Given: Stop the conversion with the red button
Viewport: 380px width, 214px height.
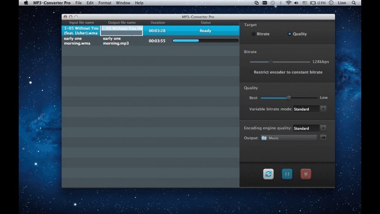Looking at the screenshot, I should click(306, 174).
